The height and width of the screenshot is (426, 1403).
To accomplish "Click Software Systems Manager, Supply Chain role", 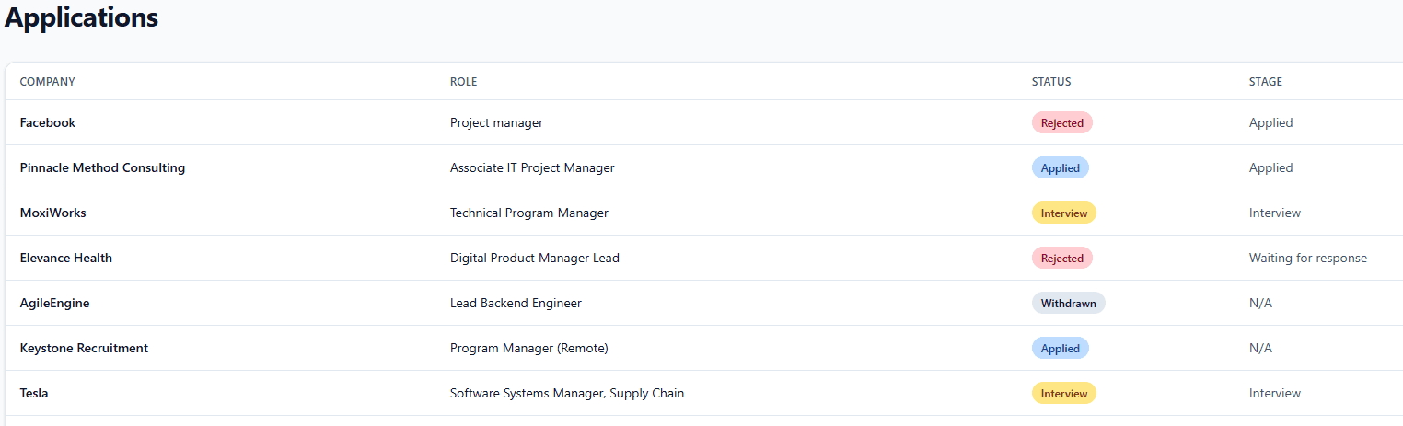I will pyautogui.click(x=567, y=393).
